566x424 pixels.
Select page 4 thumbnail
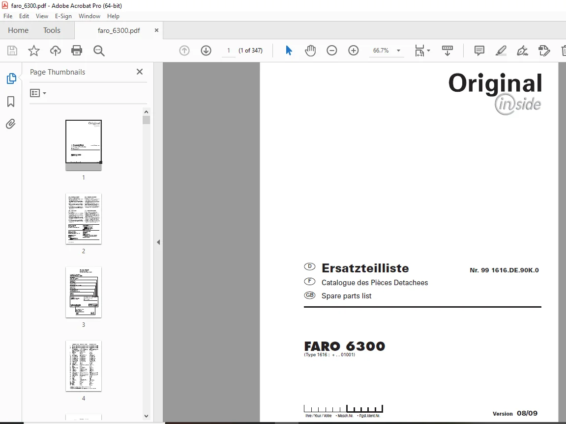pyautogui.click(x=84, y=366)
